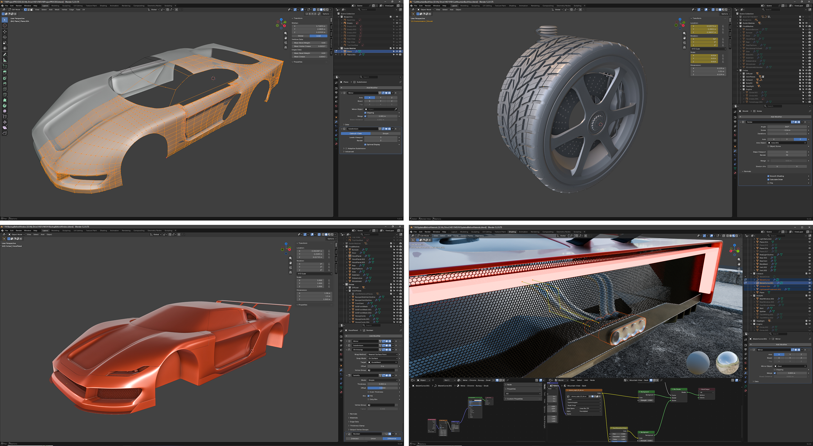The height and width of the screenshot is (446, 813).
Task: Pick the Rotate tool in F40ProjectPROCESS window
Action: pyautogui.click(x=5, y=37)
